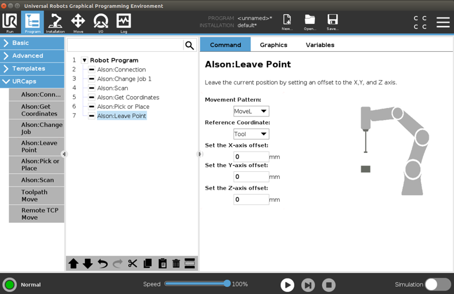Click the Open folder icon

click(x=310, y=22)
